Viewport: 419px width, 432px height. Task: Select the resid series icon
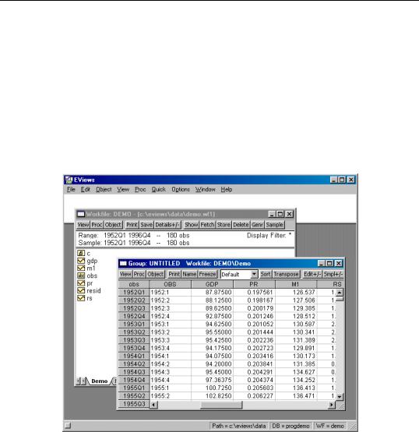click(81, 290)
